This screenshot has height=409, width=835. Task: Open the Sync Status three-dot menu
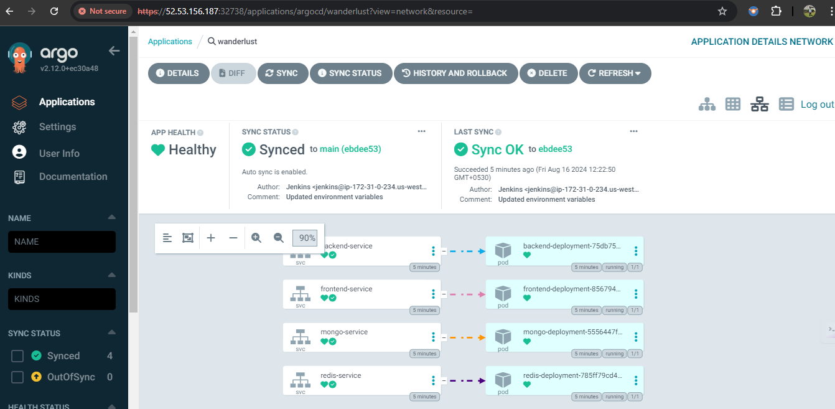[422, 131]
